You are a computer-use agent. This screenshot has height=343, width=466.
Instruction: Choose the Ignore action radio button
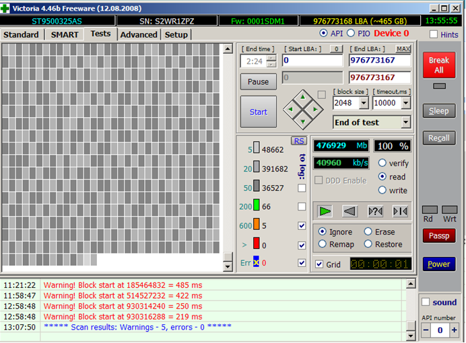point(322,231)
